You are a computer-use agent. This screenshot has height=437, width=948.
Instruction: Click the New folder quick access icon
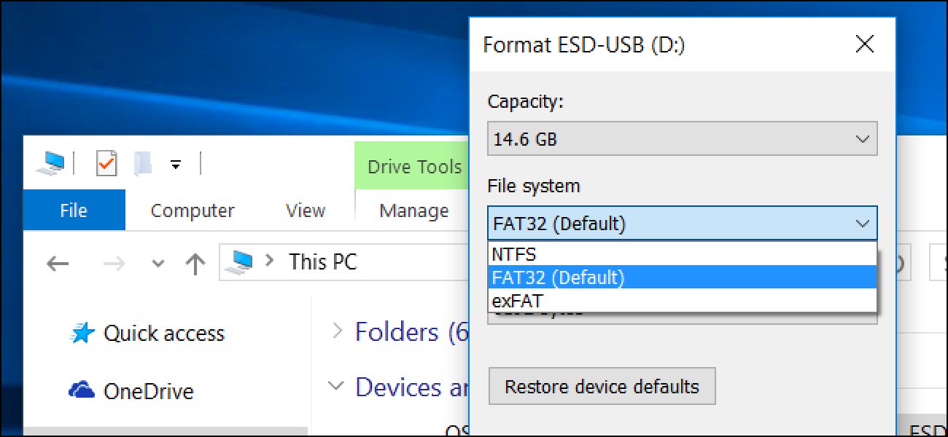pyautogui.click(x=143, y=164)
